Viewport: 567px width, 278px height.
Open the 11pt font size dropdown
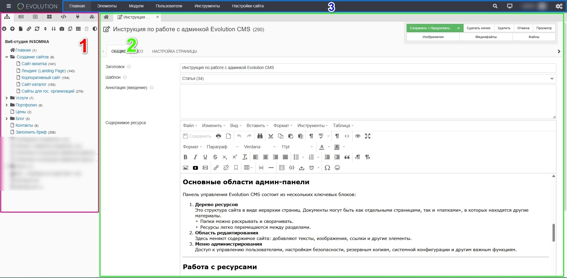(x=297, y=147)
